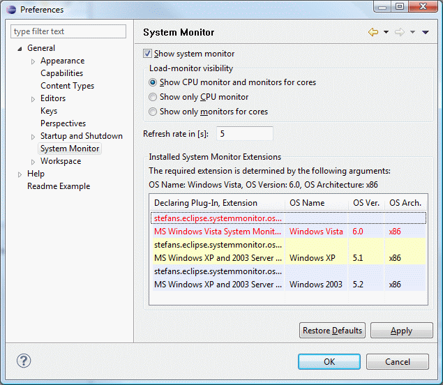Click the Refresh rate input field

click(244, 134)
